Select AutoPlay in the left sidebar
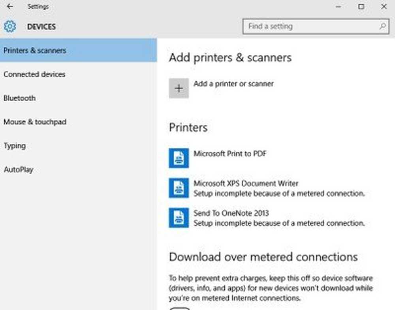This screenshot has width=395, height=310. (18, 170)
